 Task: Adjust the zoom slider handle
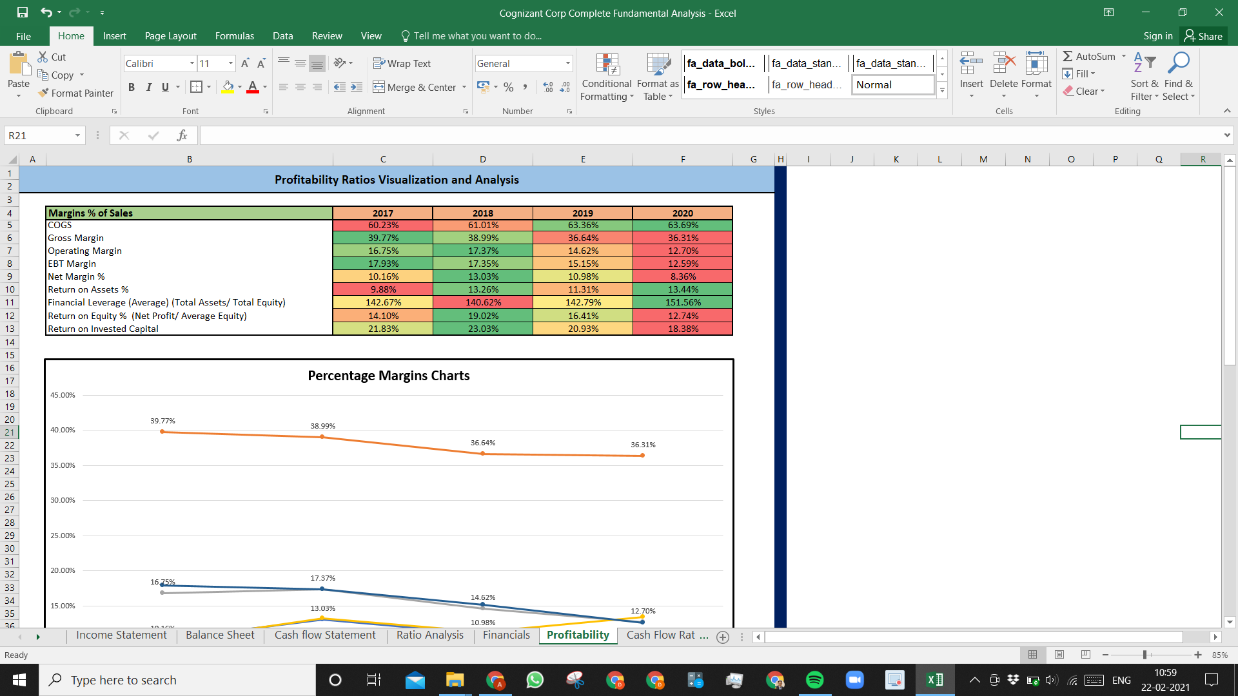pyautogui.click(x=1145, y=655)
